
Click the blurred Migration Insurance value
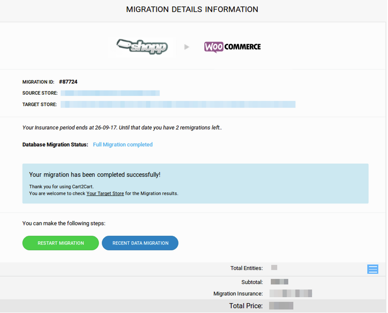(291, 293)
